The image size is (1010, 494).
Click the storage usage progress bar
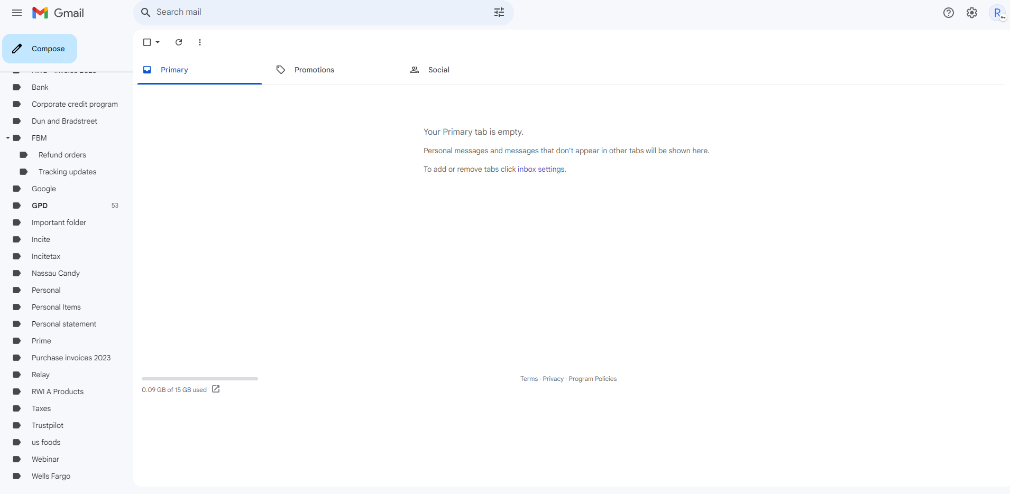pyautogui.click(x=200, y=379)
